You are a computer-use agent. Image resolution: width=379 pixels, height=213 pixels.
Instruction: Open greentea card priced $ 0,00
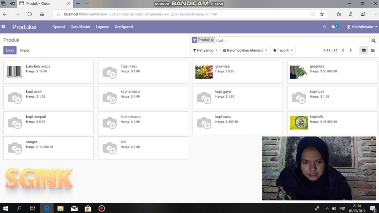237,72
